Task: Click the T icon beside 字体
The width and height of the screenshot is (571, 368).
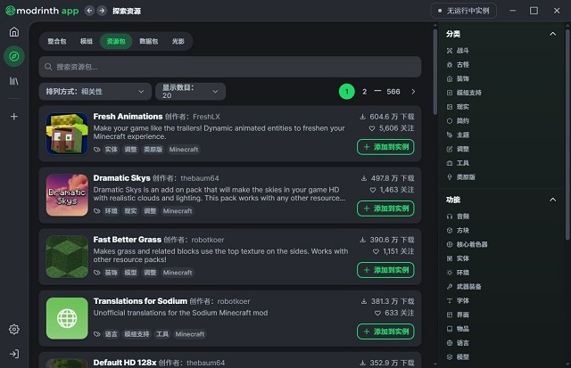Action: click(x=450, y=301)
